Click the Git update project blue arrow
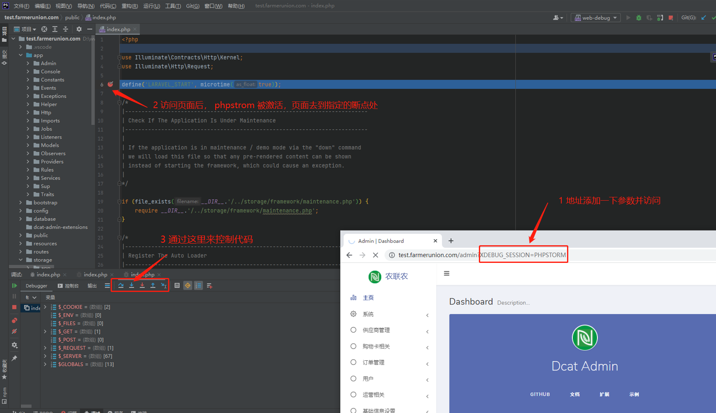 coord(704,18)
